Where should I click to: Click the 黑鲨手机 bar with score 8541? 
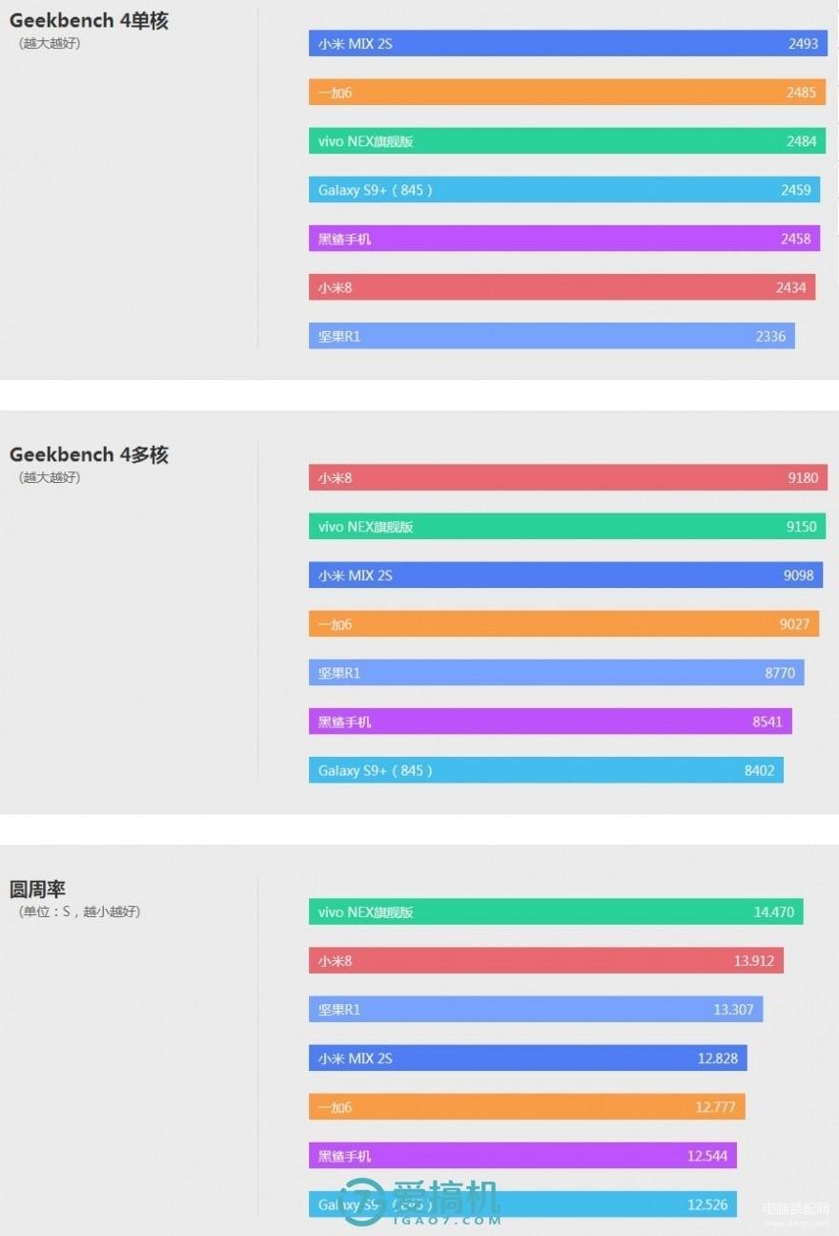(x=550, y=722)
